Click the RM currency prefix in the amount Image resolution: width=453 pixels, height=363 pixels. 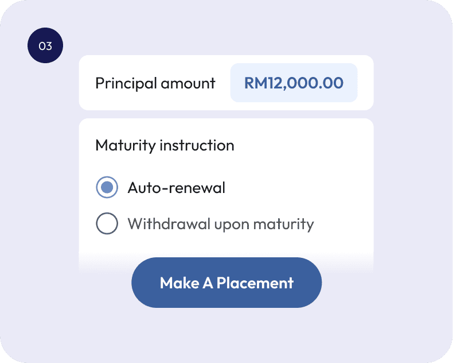[253, 83]
